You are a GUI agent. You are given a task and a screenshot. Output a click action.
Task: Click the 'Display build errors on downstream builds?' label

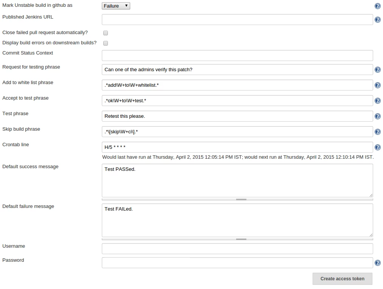(x=49, y=43)
